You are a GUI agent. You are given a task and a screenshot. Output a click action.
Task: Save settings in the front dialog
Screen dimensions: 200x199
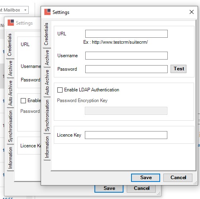[145, 178]
